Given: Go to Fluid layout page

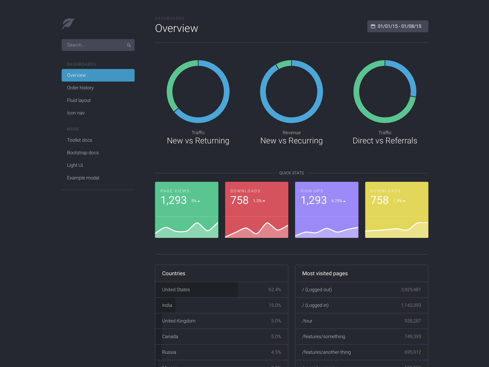Looking at the screenshot, I should (79, 100).
